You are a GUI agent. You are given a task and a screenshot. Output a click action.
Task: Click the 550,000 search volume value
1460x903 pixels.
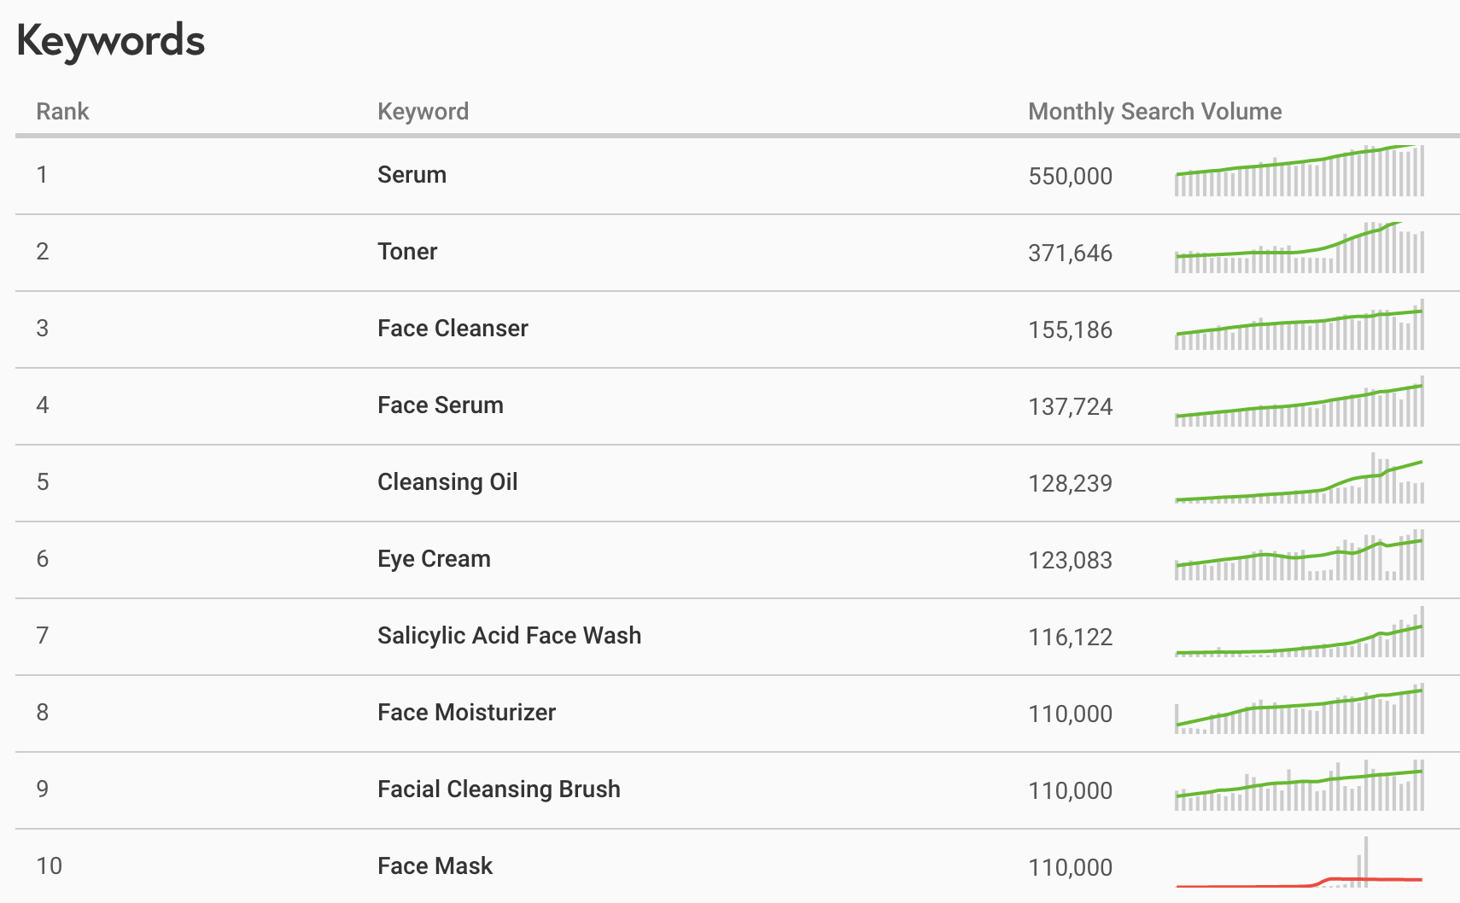click(1070, 177)
